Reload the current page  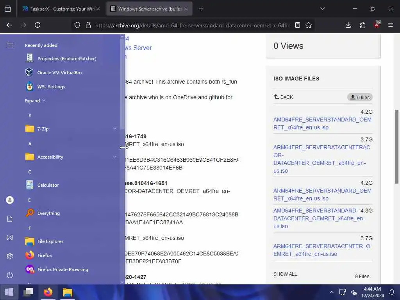pyautogui.click(x=37, y=25)
